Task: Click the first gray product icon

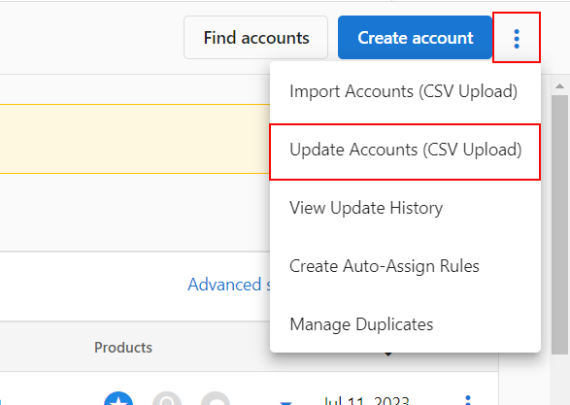Action: (x=167, y=399)
